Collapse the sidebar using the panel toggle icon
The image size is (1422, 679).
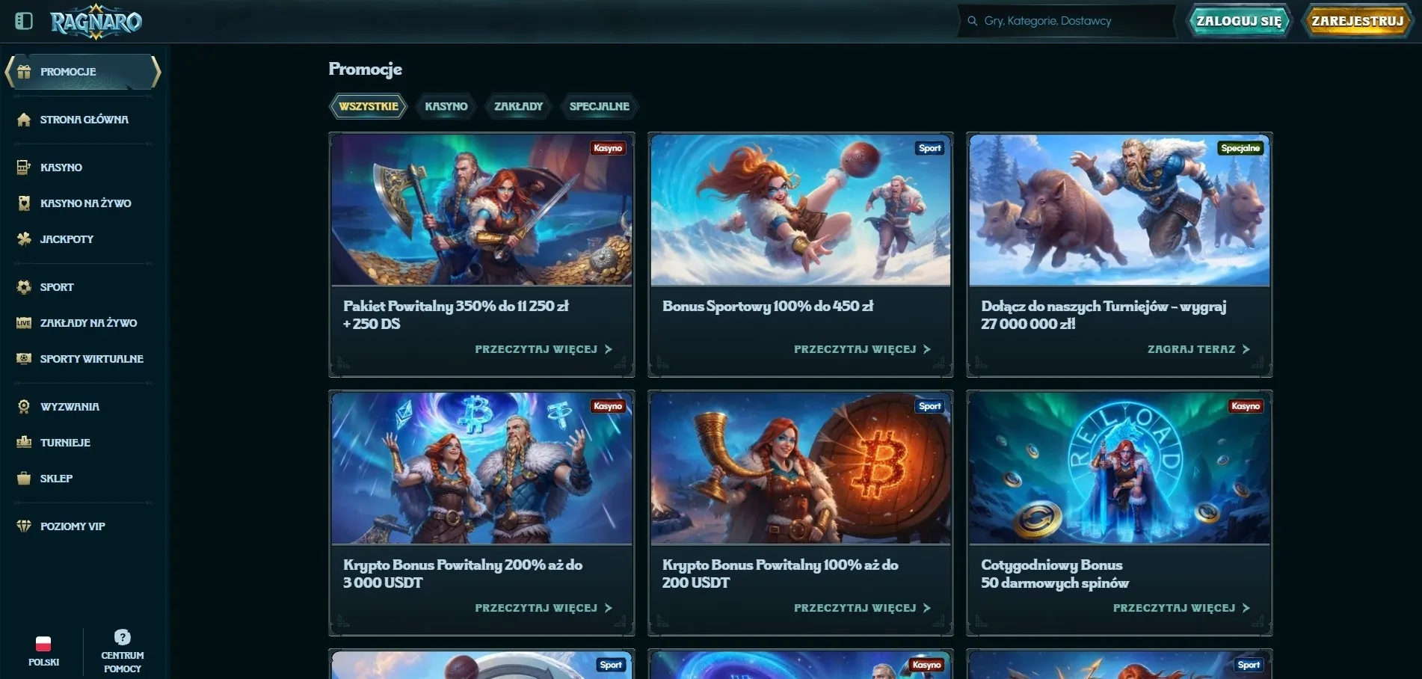(24, 21)
